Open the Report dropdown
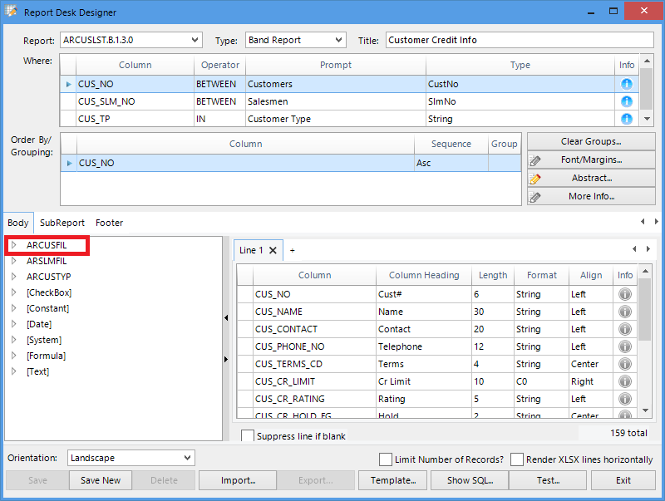665x501 pixels. [195, 40]
